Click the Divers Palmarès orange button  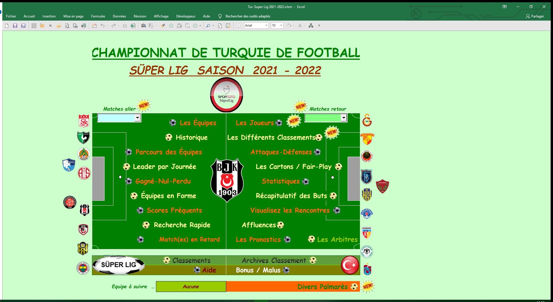pyautogui.click(x=293, y=287)
